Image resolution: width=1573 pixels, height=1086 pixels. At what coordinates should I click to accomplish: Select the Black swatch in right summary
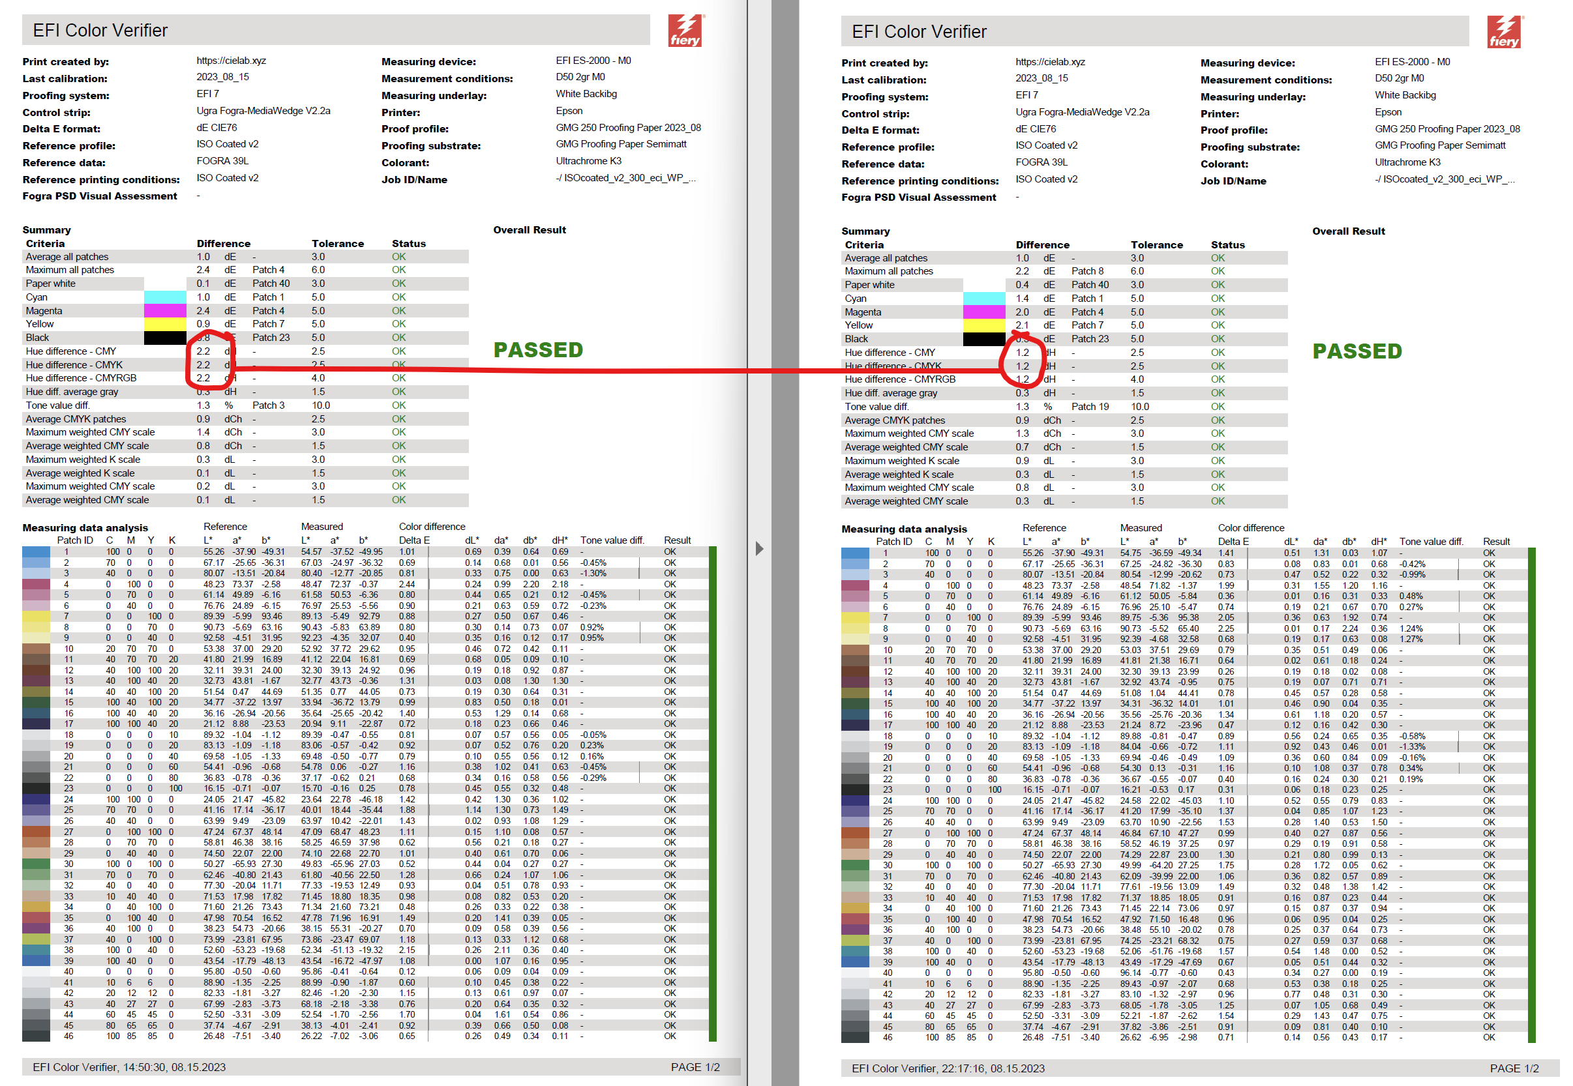tap(983, 339)
